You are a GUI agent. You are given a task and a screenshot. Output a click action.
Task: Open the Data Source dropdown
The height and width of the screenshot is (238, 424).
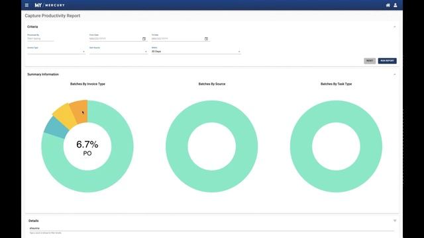tap(119, 52)
